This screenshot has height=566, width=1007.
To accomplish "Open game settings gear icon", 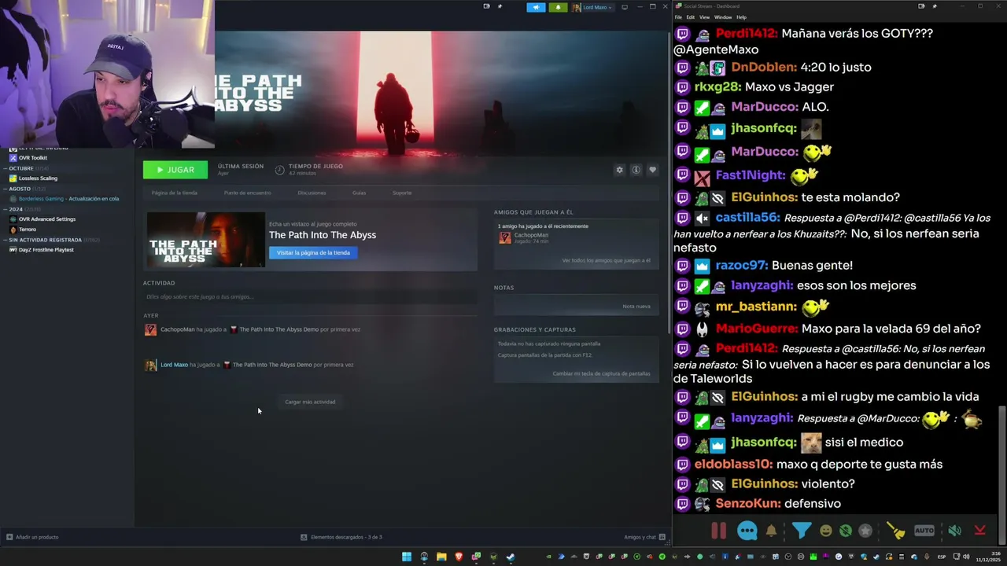I will [619, 170].
